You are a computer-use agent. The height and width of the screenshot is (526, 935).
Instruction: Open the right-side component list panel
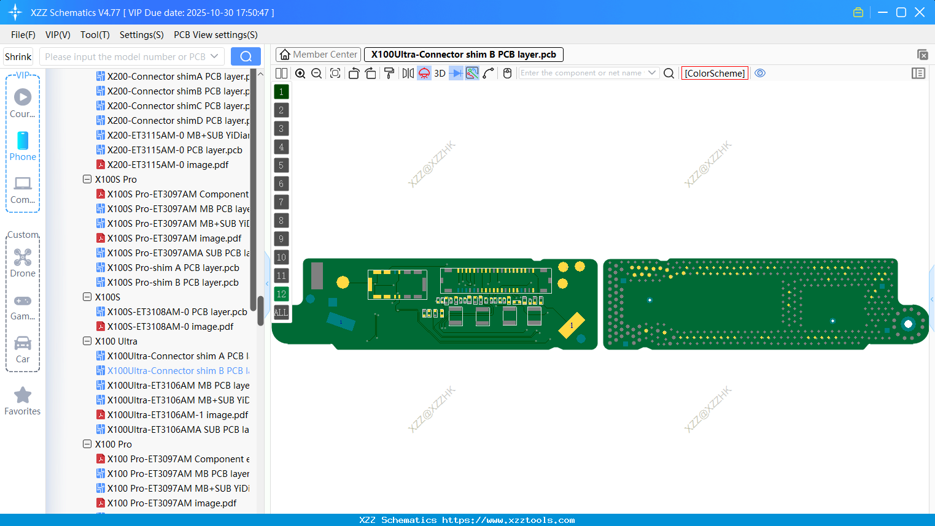pyautogui.click(x=918, y=73)
